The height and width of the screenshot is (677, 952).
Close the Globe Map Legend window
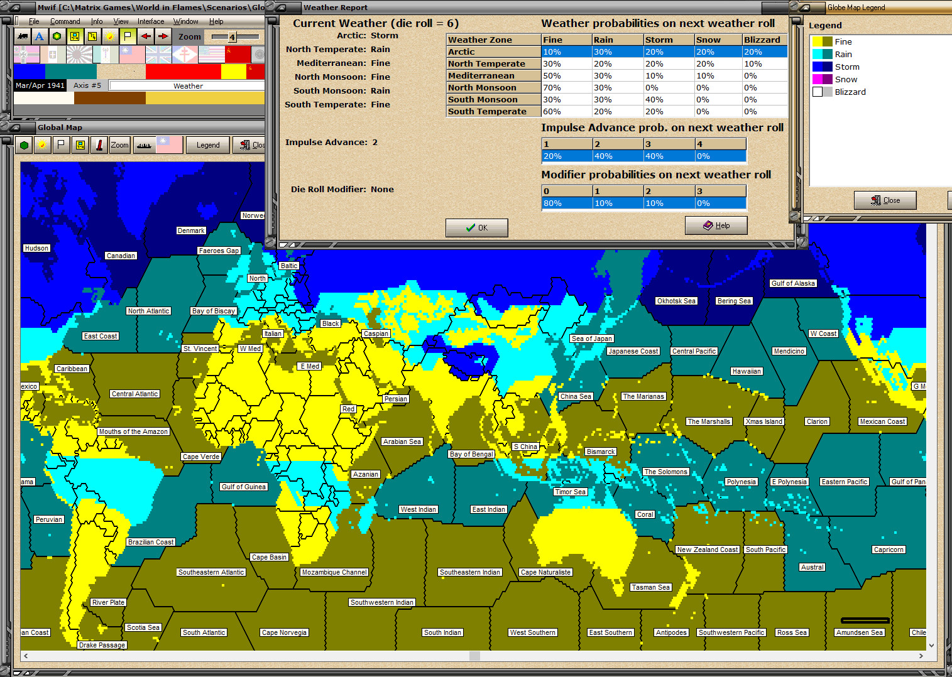click(885, 200)
